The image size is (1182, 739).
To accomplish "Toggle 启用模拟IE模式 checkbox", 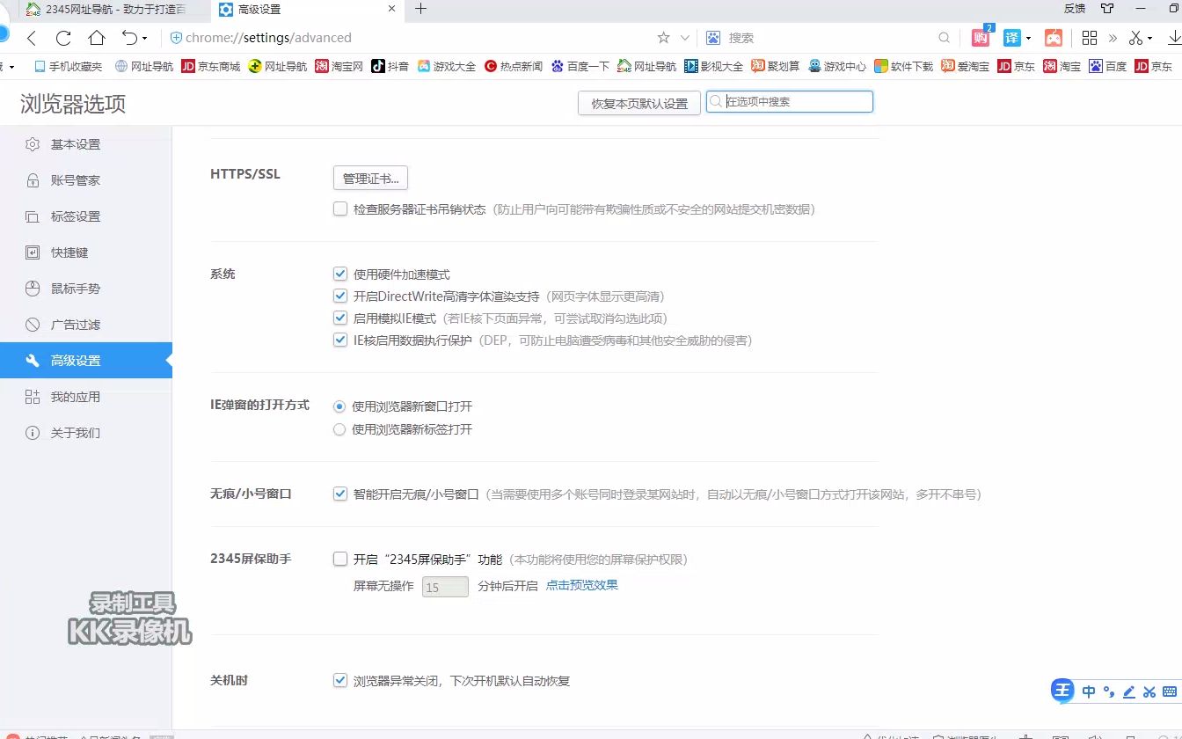I will pyautogui.click(x=340, y=318).
